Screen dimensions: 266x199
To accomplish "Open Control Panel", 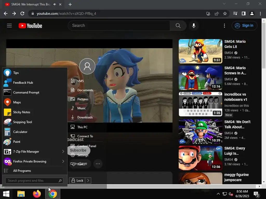I will pyautogui.click(x=83, y=146).
